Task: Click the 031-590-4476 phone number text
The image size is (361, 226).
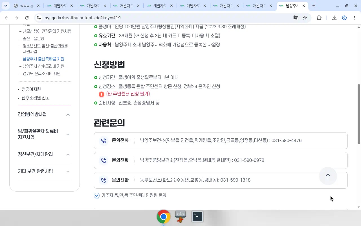Action: tap(287, 140)
